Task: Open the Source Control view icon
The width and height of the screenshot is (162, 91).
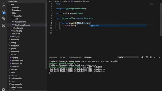Action: coord(3,12)
